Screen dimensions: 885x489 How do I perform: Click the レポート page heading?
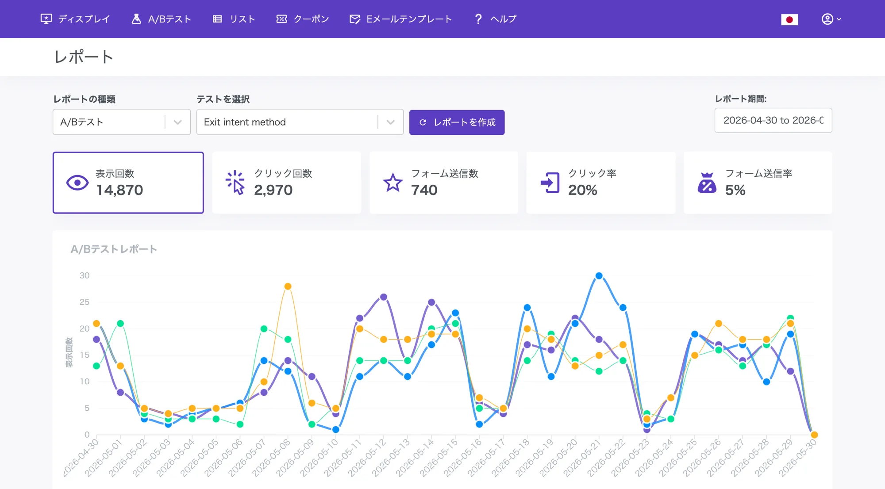click(84, 57)
